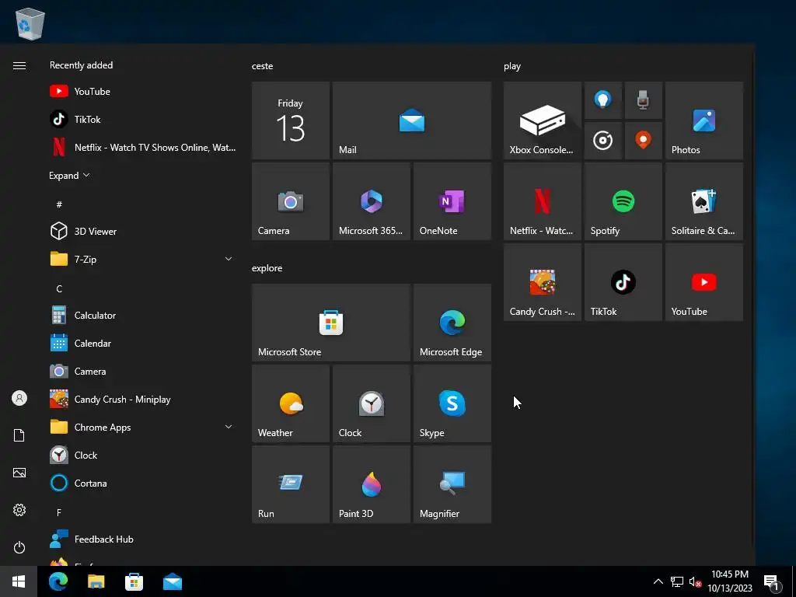796x597 pixels.
Task: Launch the Microsoft 365 tile
Action: (371, 201)
